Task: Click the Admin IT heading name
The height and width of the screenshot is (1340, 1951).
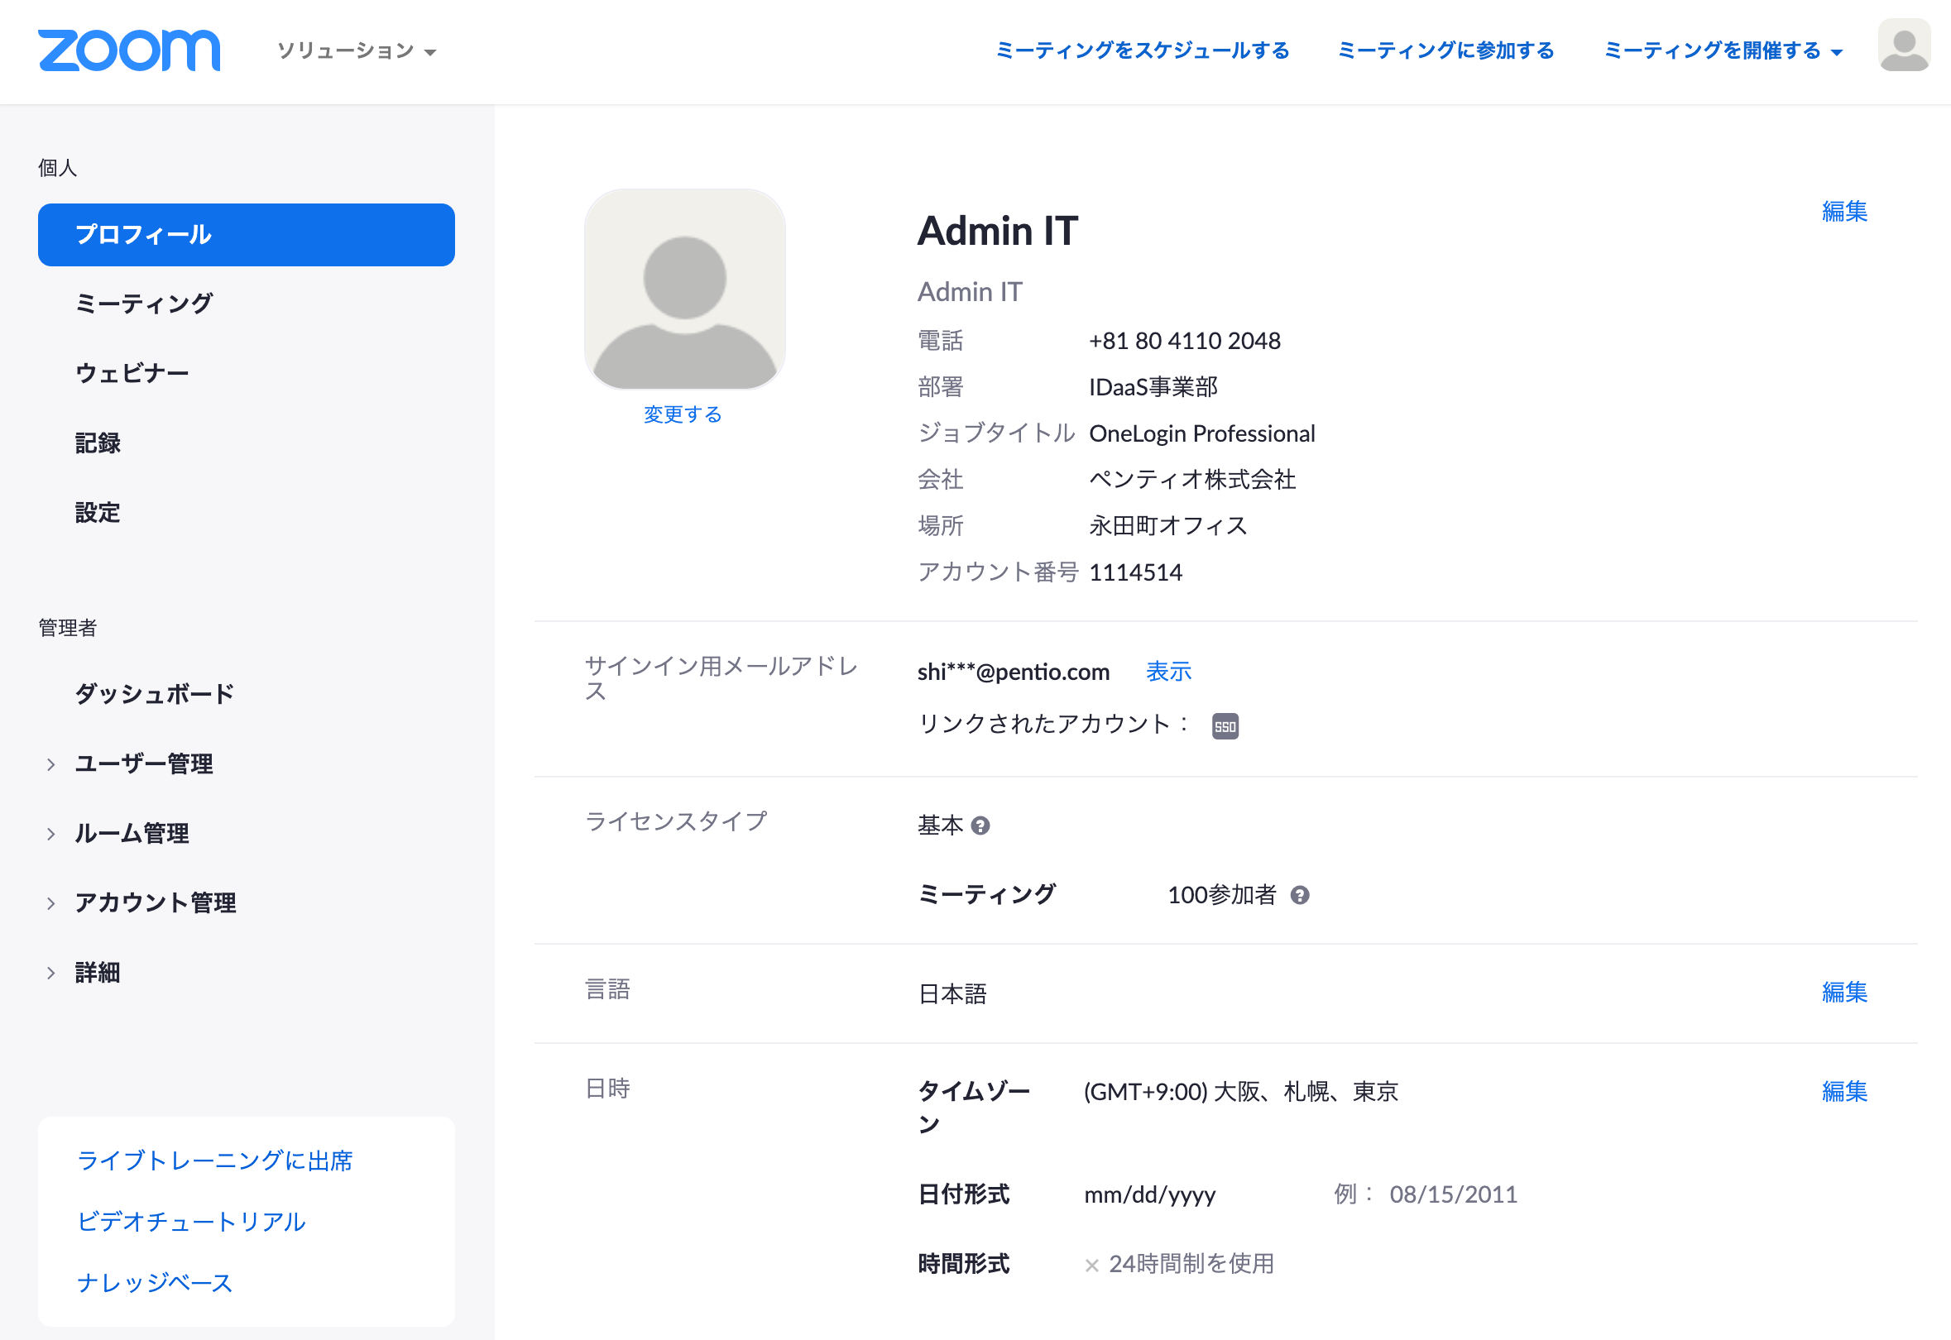Action: tap(997, 231)
